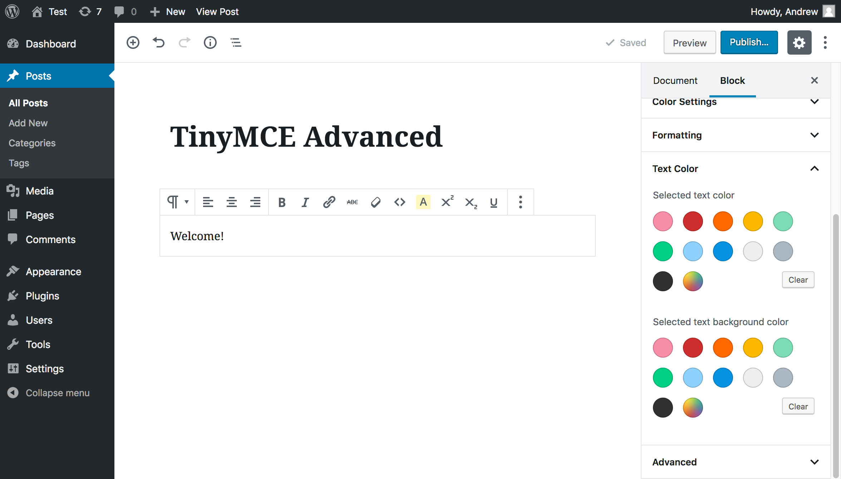Open the block navigation list icon

236,42
